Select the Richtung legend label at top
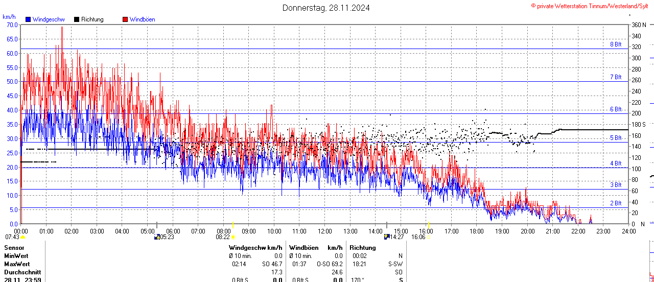654x282 pixels. 92,19
